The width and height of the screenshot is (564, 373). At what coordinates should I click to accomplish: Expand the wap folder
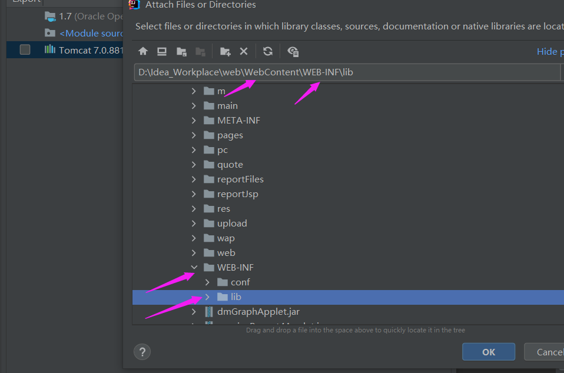click(194, 238)
